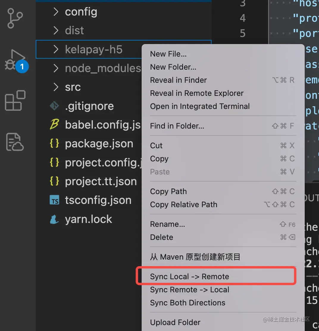Click the .gitignore git file icon
The image size is (319, 331).
click(x=54, y=106)
